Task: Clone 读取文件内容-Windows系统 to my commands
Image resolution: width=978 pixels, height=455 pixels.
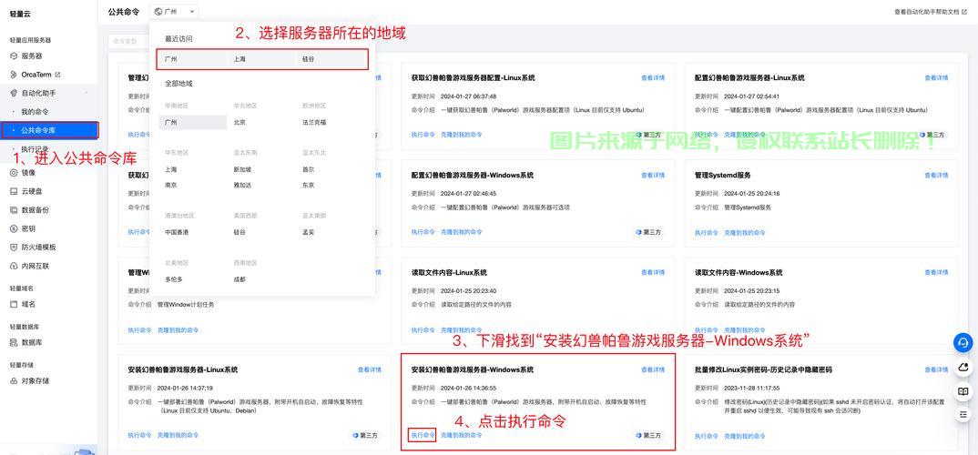Action: tap(745, 329)
